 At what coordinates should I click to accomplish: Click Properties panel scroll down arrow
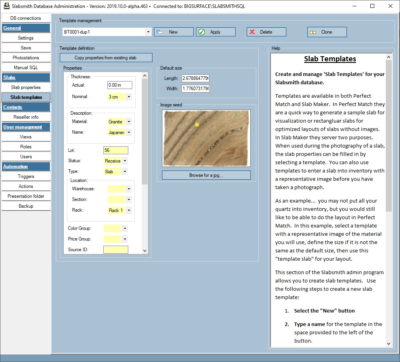[x=145, y=251]
